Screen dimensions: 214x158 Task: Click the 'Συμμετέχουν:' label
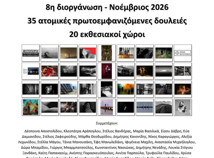(107, 123)
